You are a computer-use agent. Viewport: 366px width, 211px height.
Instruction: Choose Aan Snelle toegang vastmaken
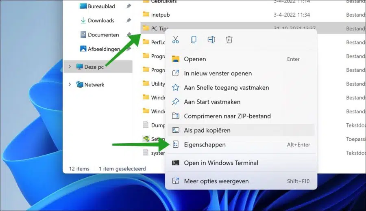click(241, 88)
